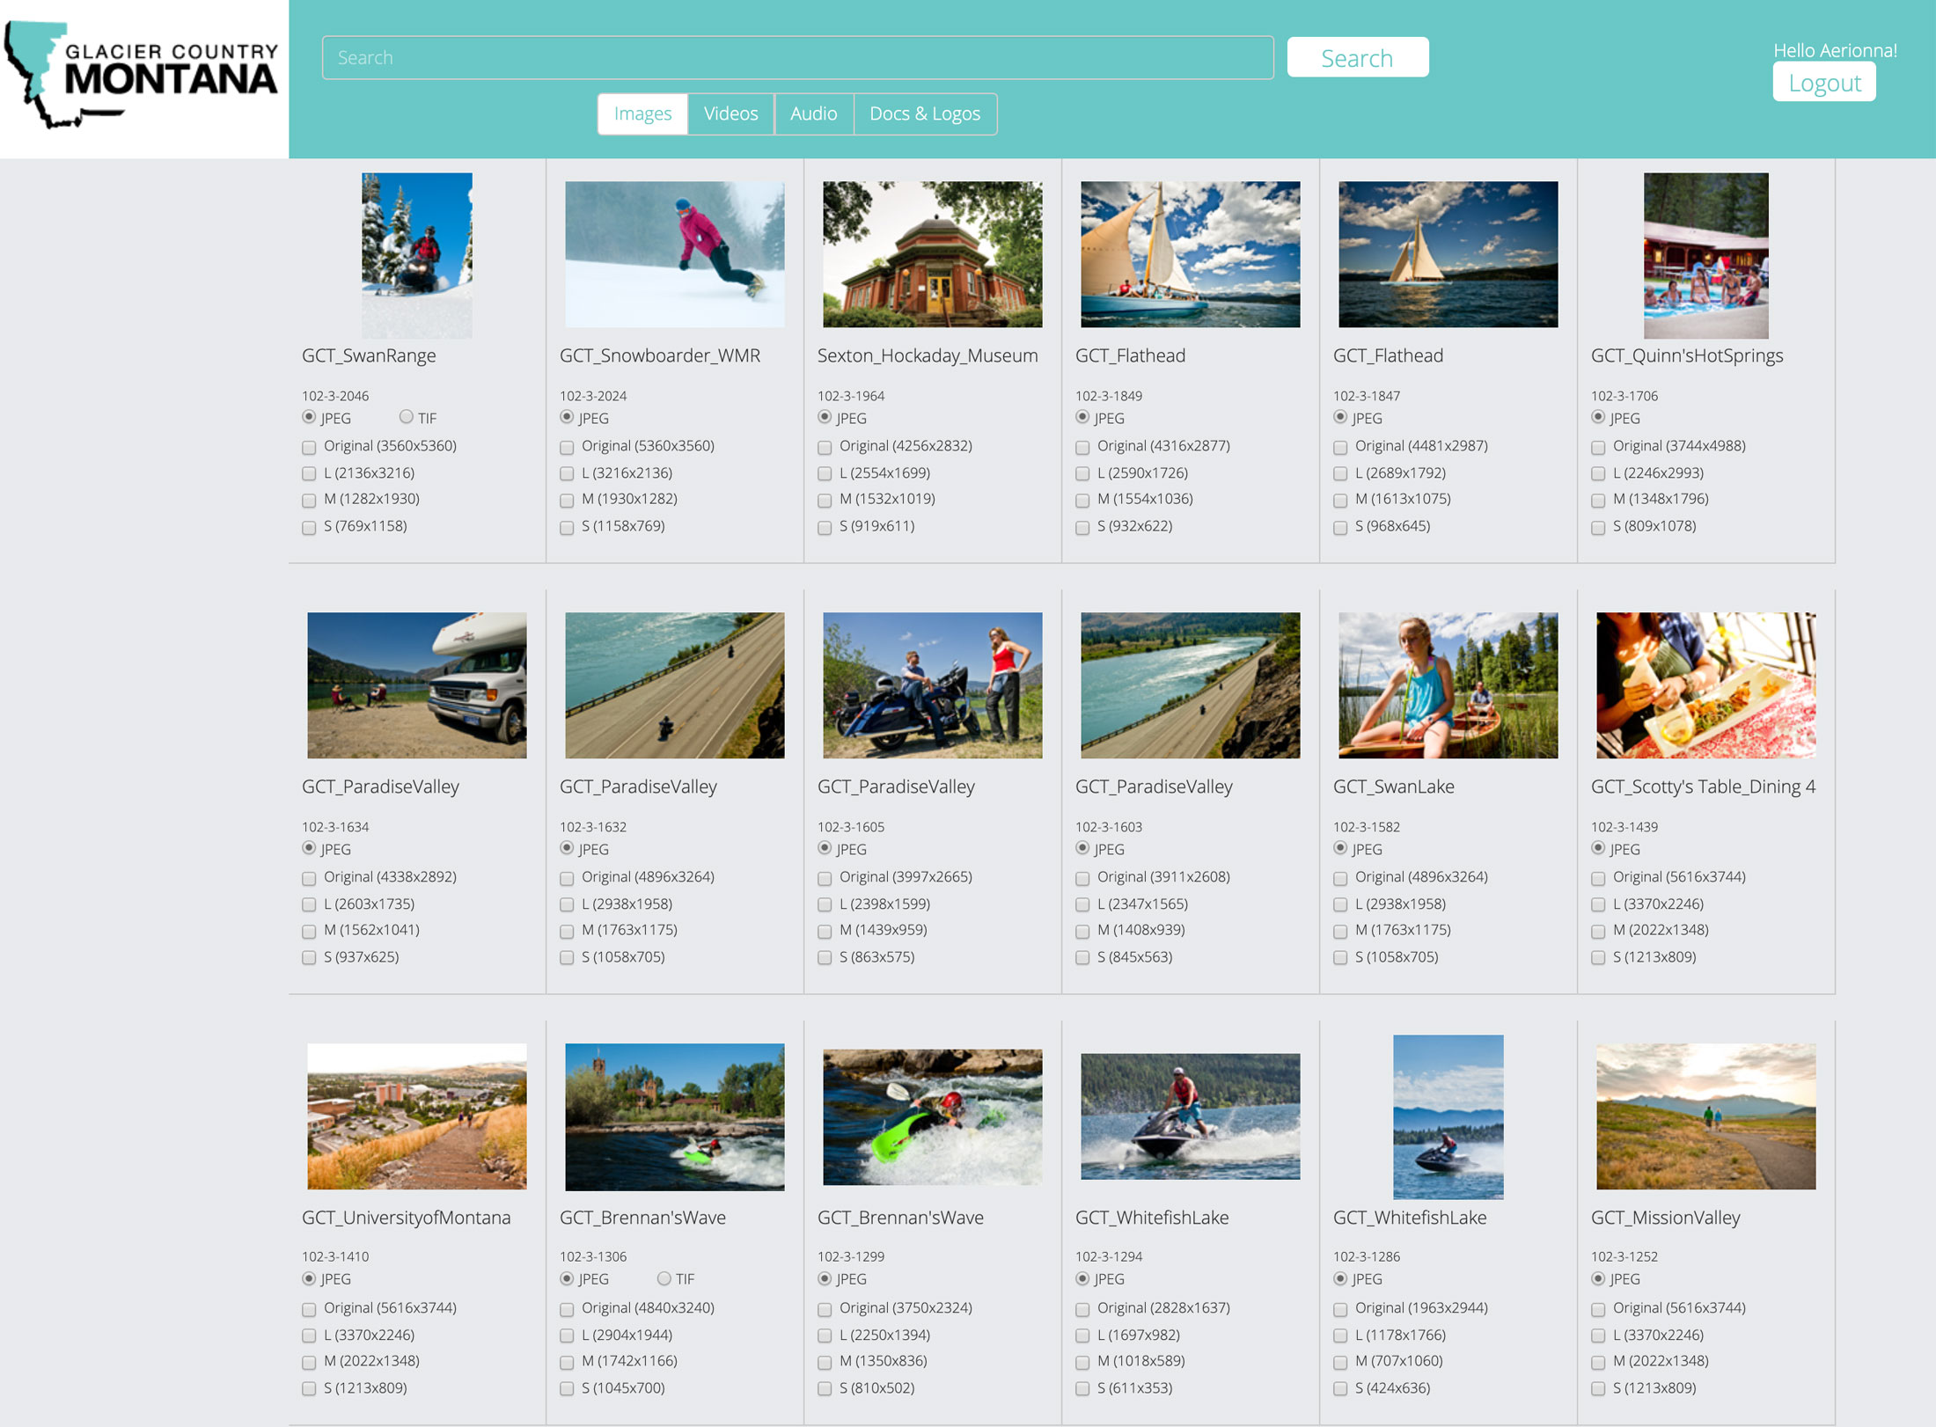1936x1427 pixels.
Task: Open Flathead sailboat thumbnail 102-3-1849
Action: pyautogui.click(x=1191, y=254)
